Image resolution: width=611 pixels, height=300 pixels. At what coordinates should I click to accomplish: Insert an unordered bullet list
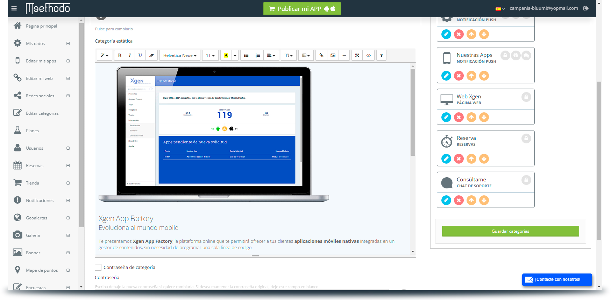point(246,55)
